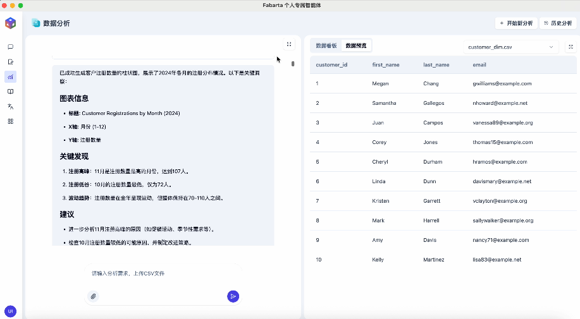Select the cell Samantha
The image size is (580, 319).
(x=384, y=103)
